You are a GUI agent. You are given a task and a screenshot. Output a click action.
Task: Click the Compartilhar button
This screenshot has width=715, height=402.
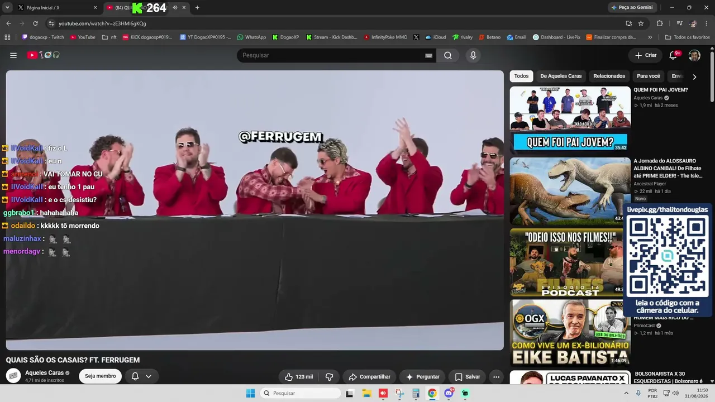coord(369,377)
